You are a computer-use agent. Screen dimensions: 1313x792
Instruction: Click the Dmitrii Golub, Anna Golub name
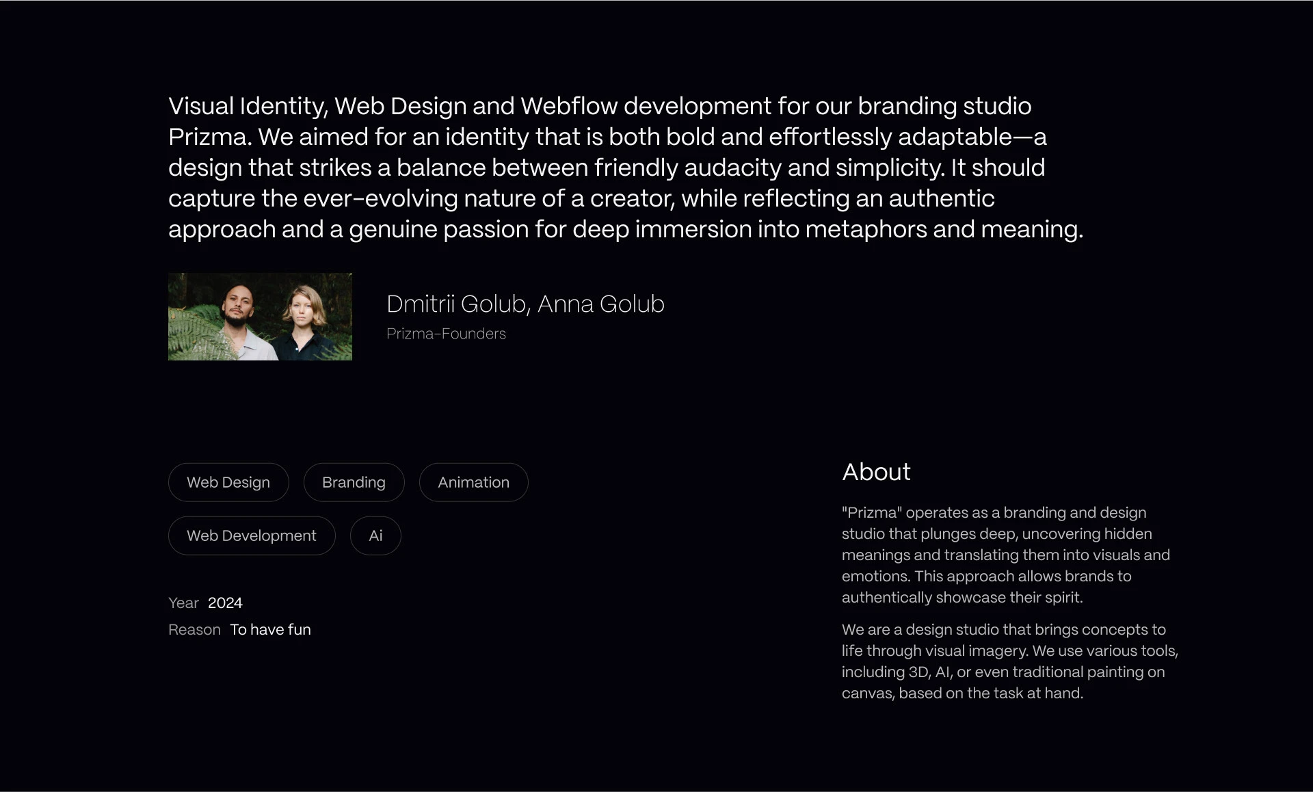point(525,304)
